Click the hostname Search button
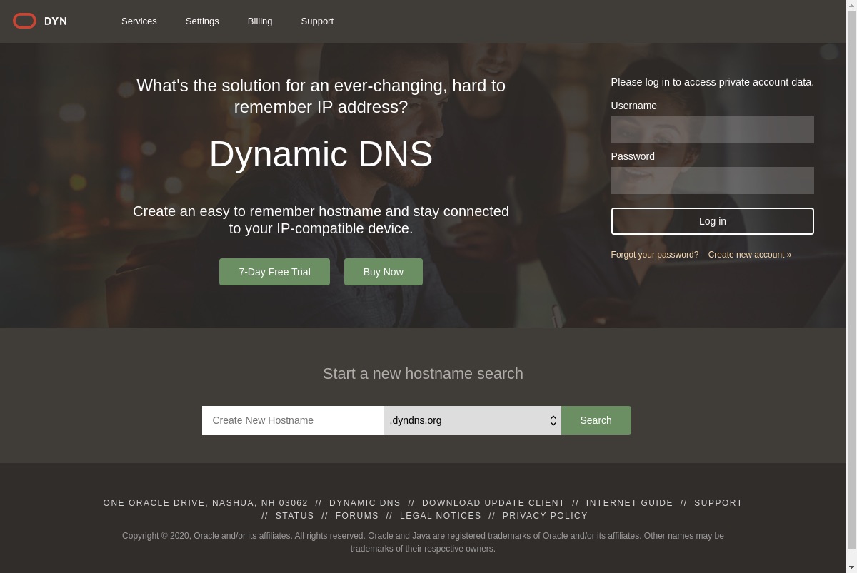The height and width of the screenshot is (573, 857). pyautogui.click(x=596, y=420)
